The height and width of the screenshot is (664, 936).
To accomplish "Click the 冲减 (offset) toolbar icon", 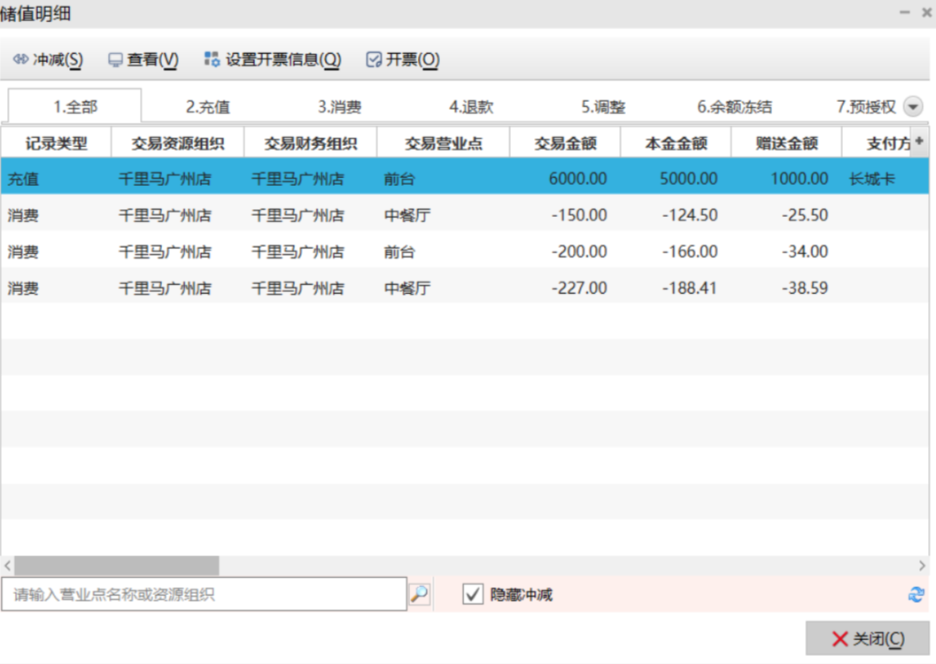I will (x=21, y=60).
